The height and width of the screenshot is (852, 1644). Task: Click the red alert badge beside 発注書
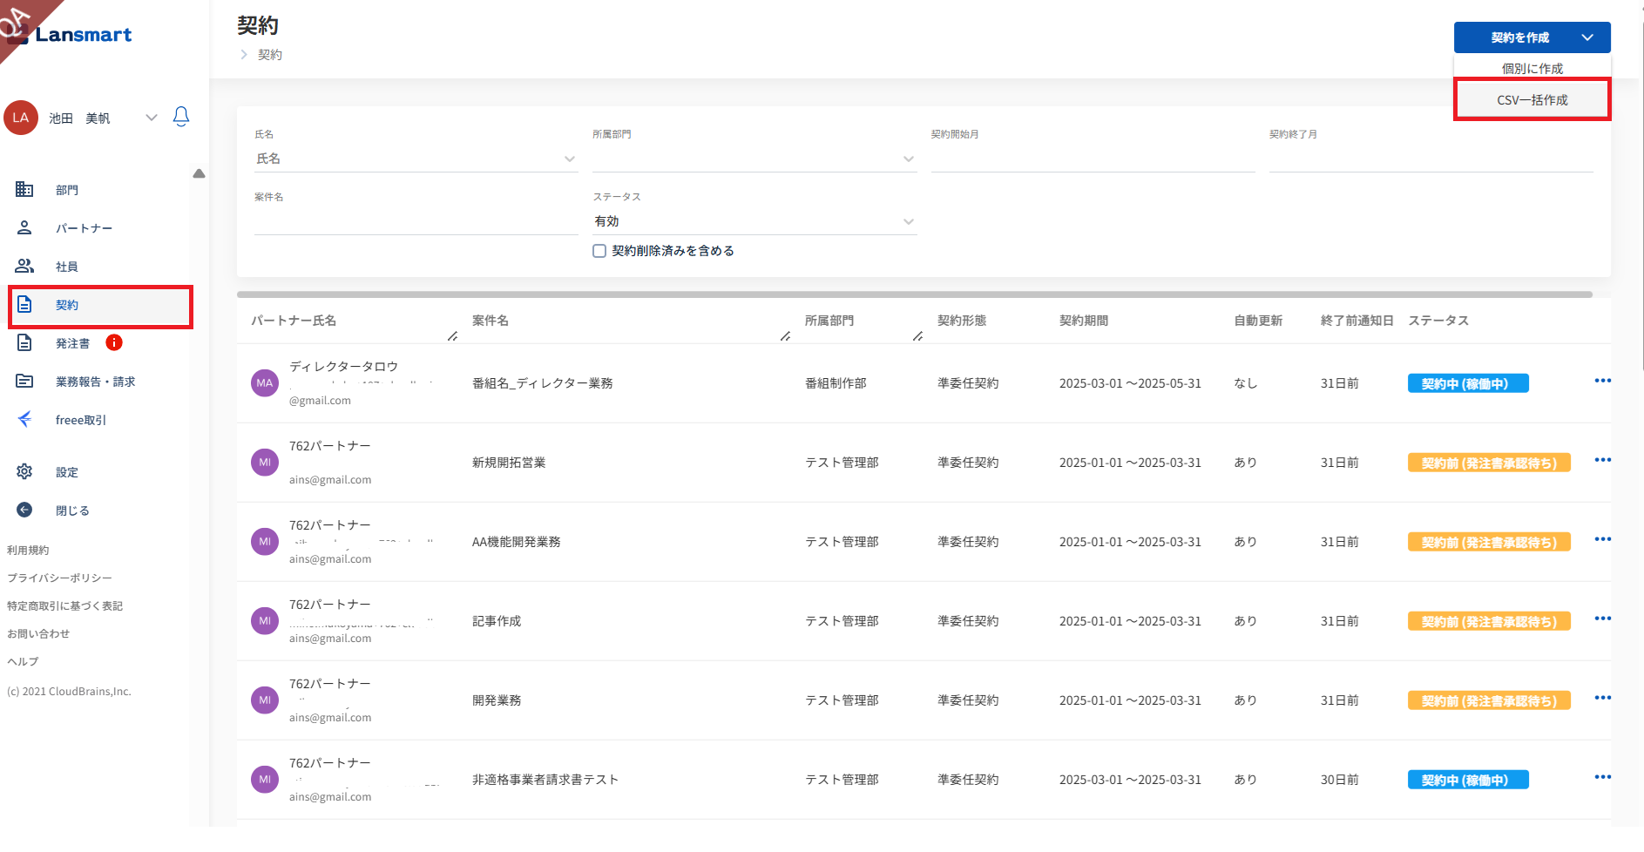[x=114, y=342]
